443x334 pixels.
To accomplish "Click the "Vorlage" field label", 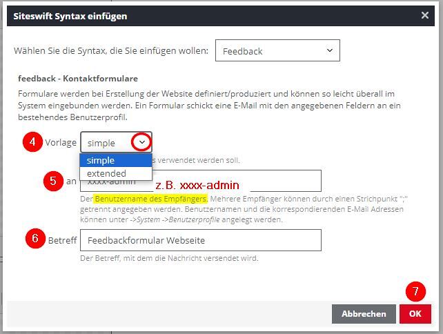I will 61,143.
